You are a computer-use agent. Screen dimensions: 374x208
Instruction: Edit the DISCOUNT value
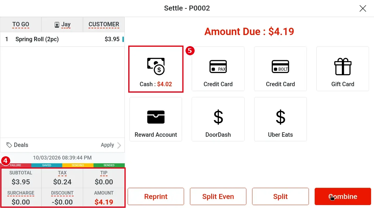point(62,198)
